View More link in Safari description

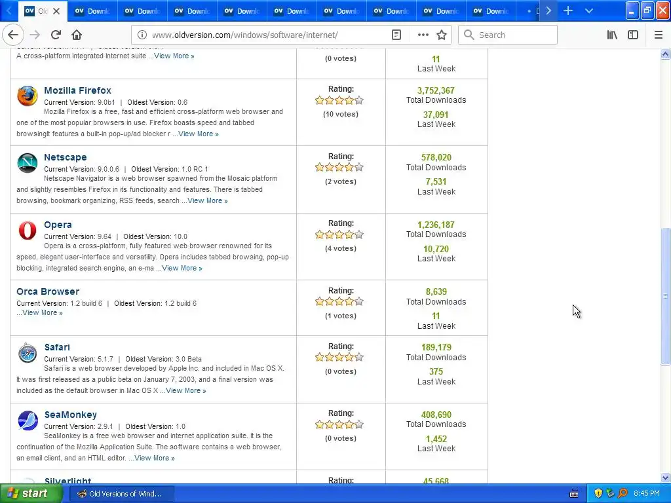click(185, 390)
